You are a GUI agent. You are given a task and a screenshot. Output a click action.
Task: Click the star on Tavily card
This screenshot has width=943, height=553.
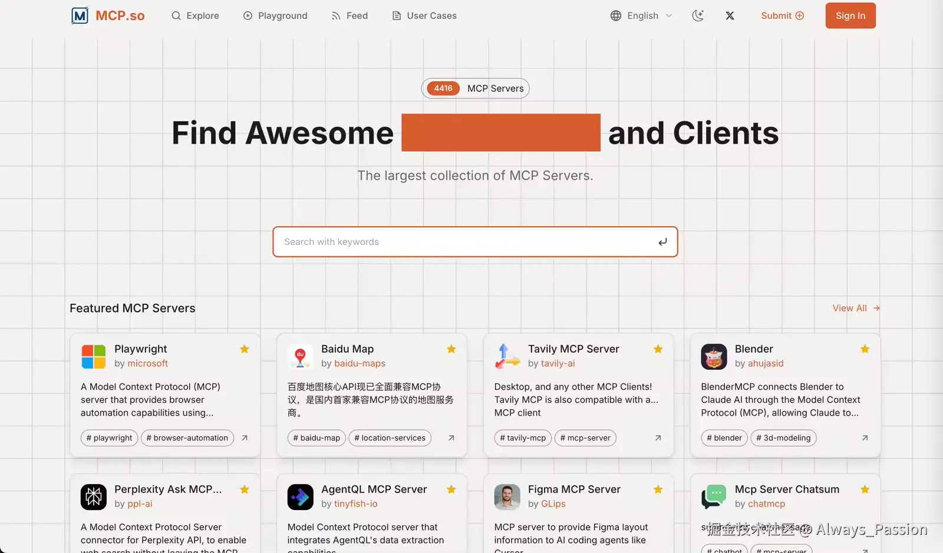click(658, 349)
